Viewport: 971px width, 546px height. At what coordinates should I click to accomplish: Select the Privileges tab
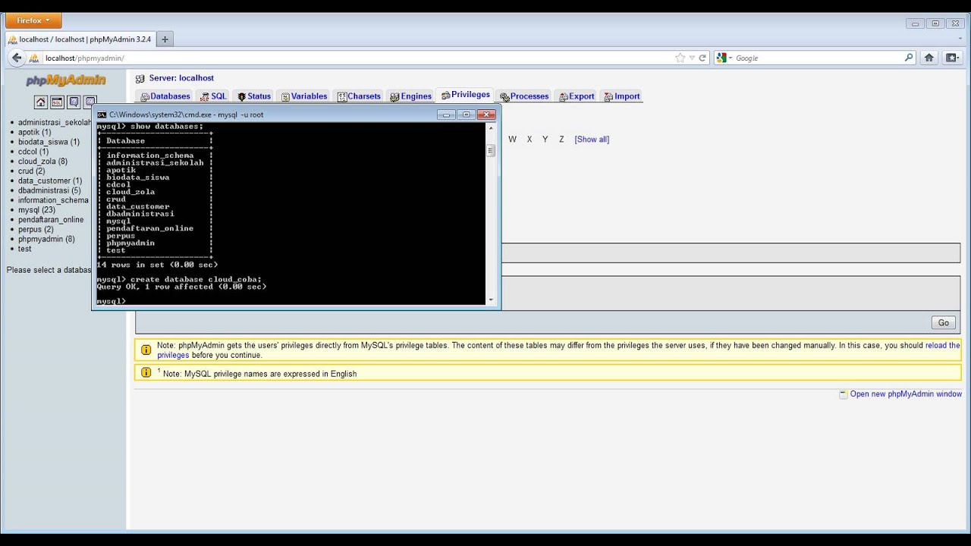[x=466, y=95]
